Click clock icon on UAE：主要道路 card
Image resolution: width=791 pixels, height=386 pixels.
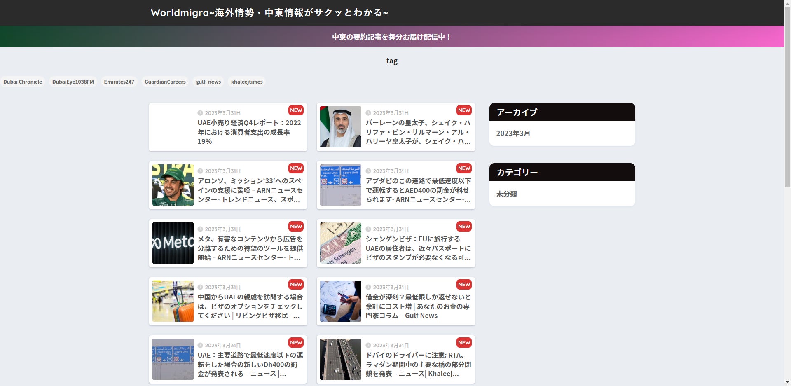click(x=200, y=345)
